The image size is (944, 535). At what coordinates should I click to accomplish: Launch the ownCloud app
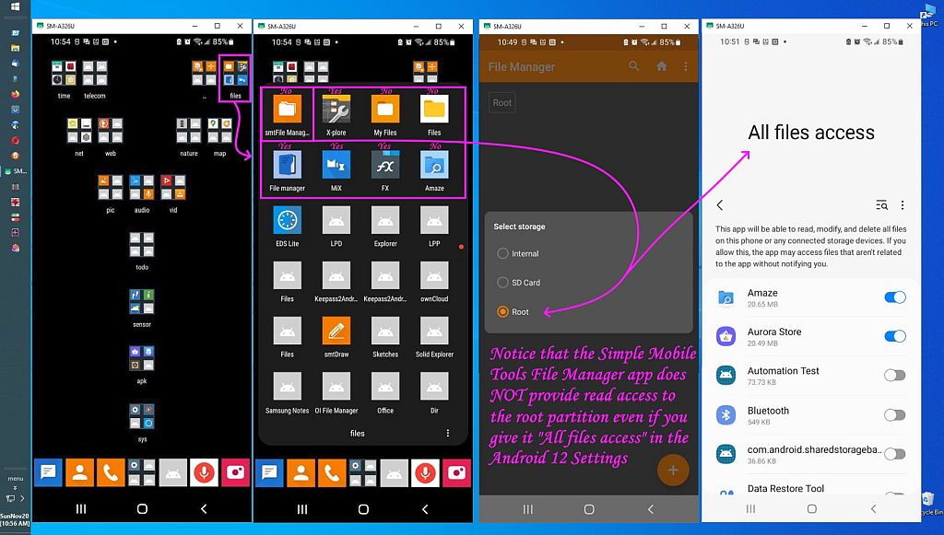[434, 276]
